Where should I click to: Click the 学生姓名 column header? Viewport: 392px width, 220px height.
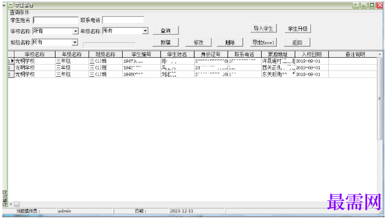[177, 54]
